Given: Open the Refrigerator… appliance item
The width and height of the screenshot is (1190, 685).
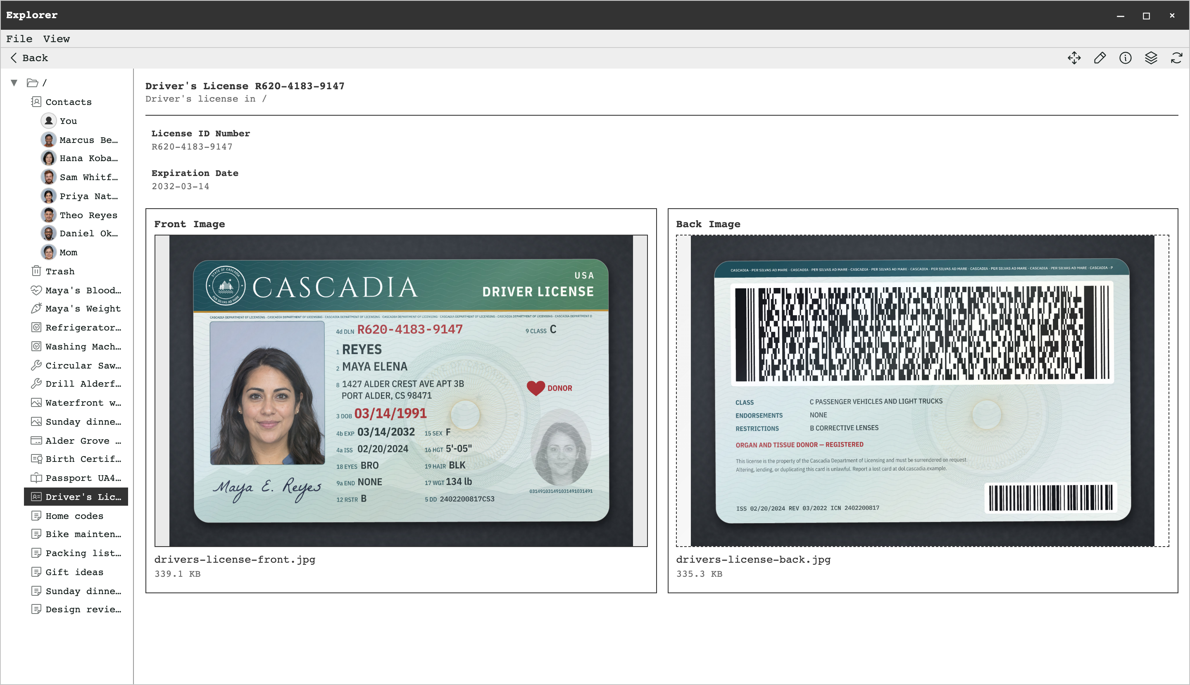Looking at the screenshot, I should point(76,328).
